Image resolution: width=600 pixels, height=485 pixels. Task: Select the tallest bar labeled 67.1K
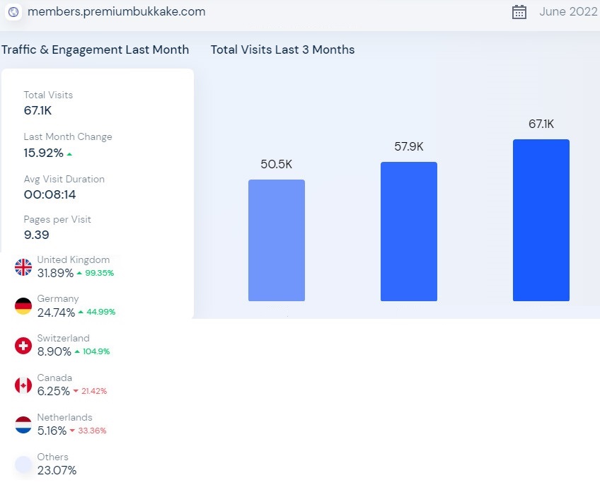541,219
